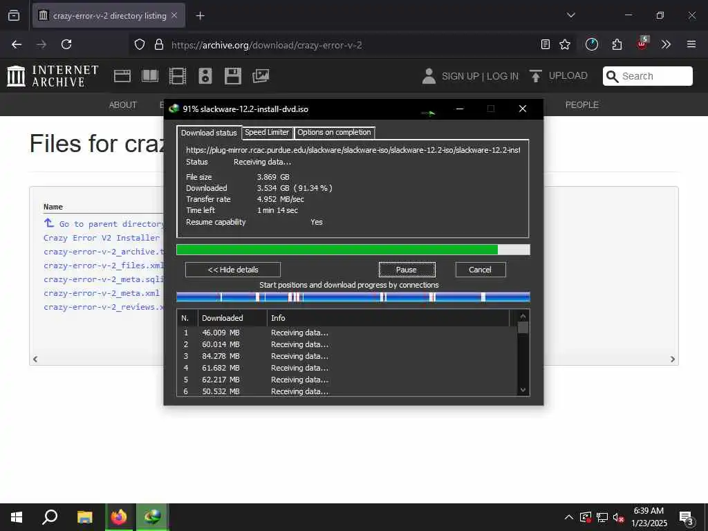Open Crazy Error V2 Installer file link
Screen dimensions: 708x531
coord(102,238)
